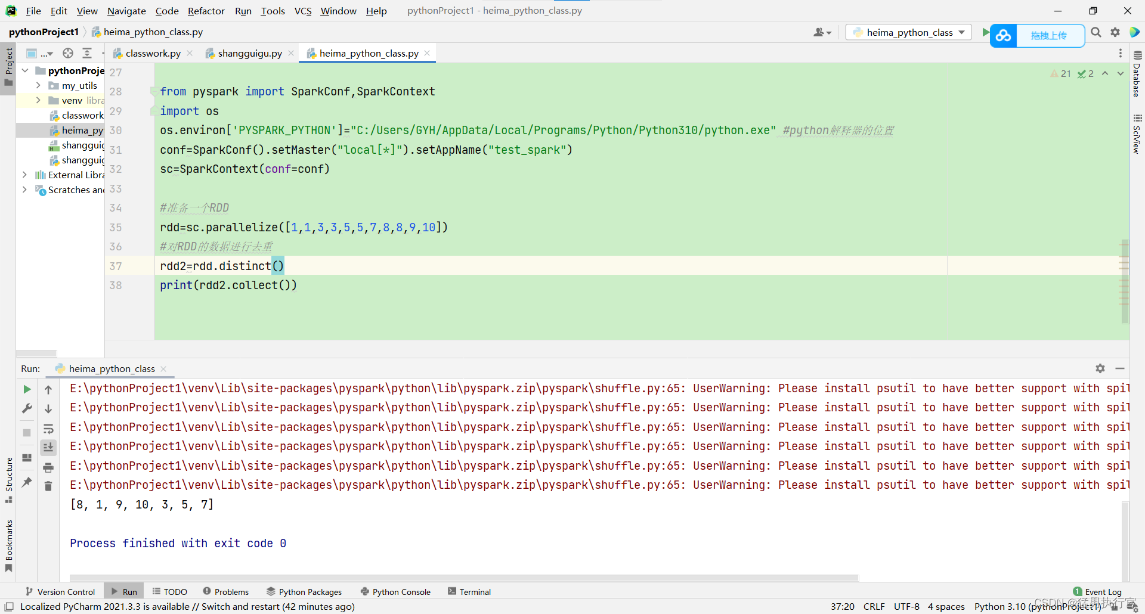Viewport: 1145px width, 614px height.
Task: Switch to classwork.py editor tab
Action: click(x=153, y=53)
